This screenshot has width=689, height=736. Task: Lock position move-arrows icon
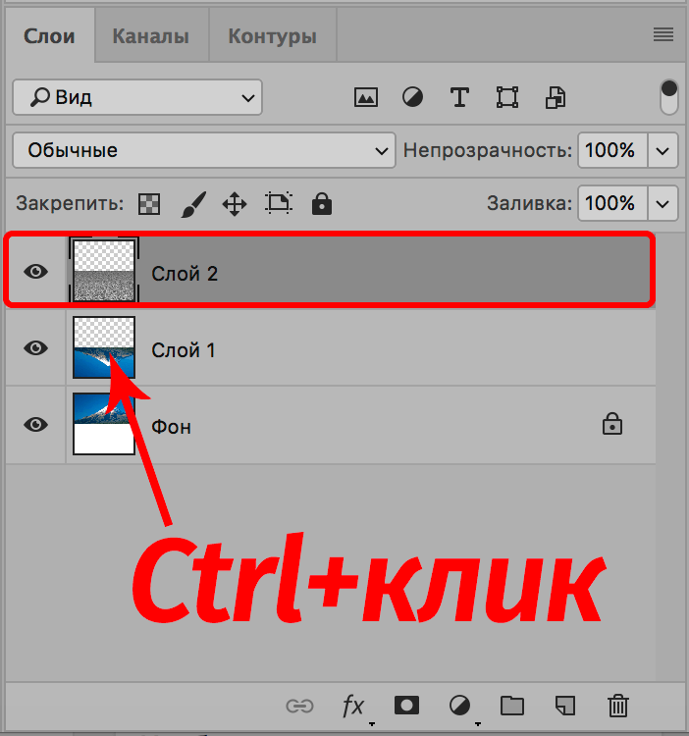click(235, 204)
